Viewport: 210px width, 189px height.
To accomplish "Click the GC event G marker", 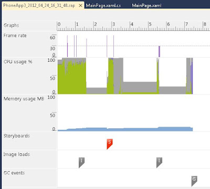I will coord(194,181).
